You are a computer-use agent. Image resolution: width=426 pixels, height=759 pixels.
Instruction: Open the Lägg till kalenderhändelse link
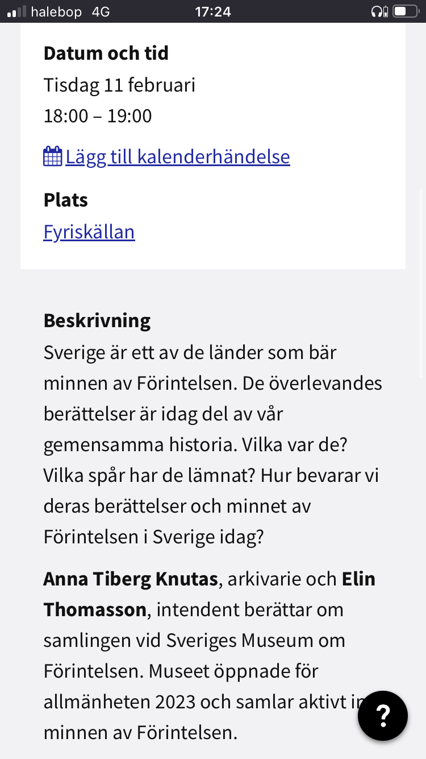(x=178, y=156)
